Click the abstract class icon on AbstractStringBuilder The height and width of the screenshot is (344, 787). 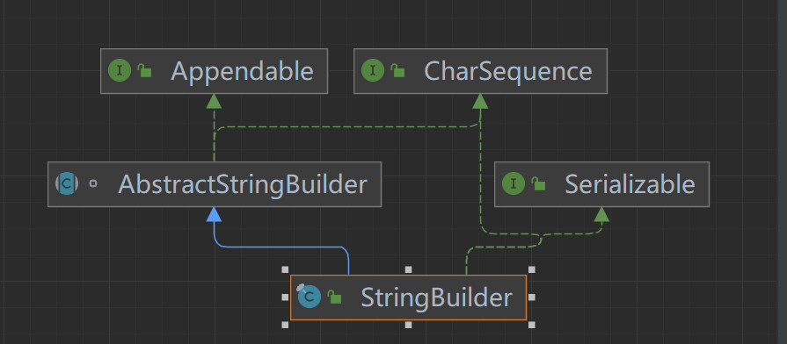coord(67,183)
